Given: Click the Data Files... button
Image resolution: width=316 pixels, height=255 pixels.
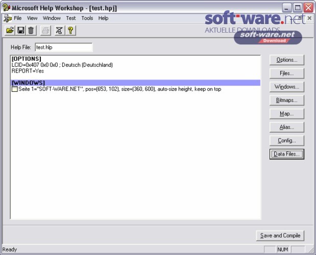Looking at the screenshot, I should point(287,154).
